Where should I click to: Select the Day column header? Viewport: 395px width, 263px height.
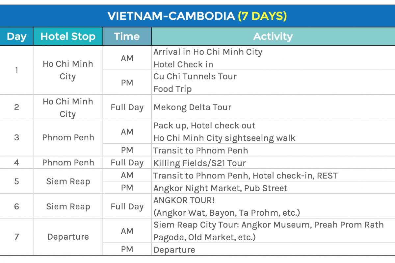click(x=16, y=36)
